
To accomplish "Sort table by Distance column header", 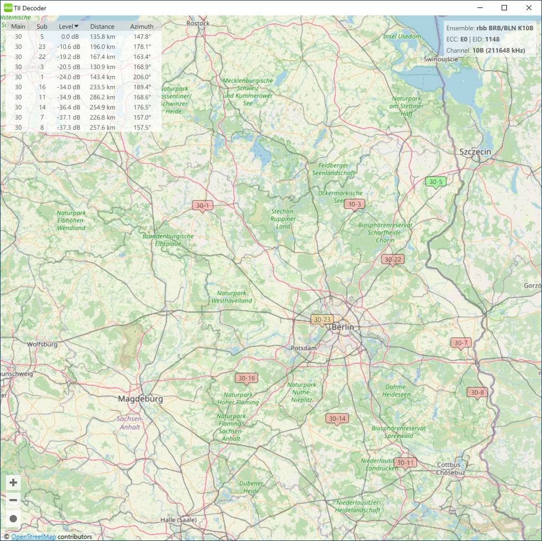I will (x=102, y=26).
